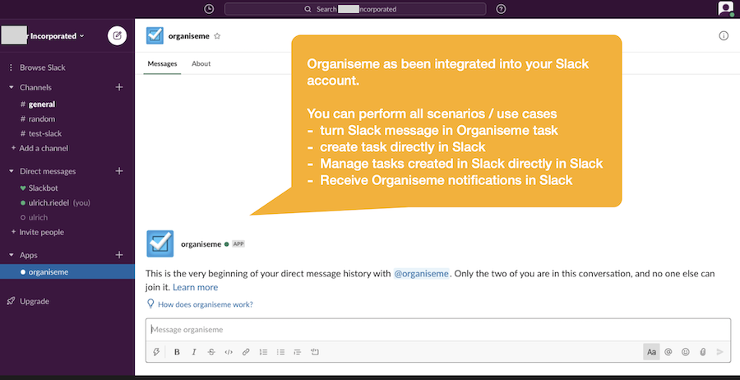Open the help question mark icon
Image resolution: width=740 pixels, height=380 pixels.
[502, 9]
